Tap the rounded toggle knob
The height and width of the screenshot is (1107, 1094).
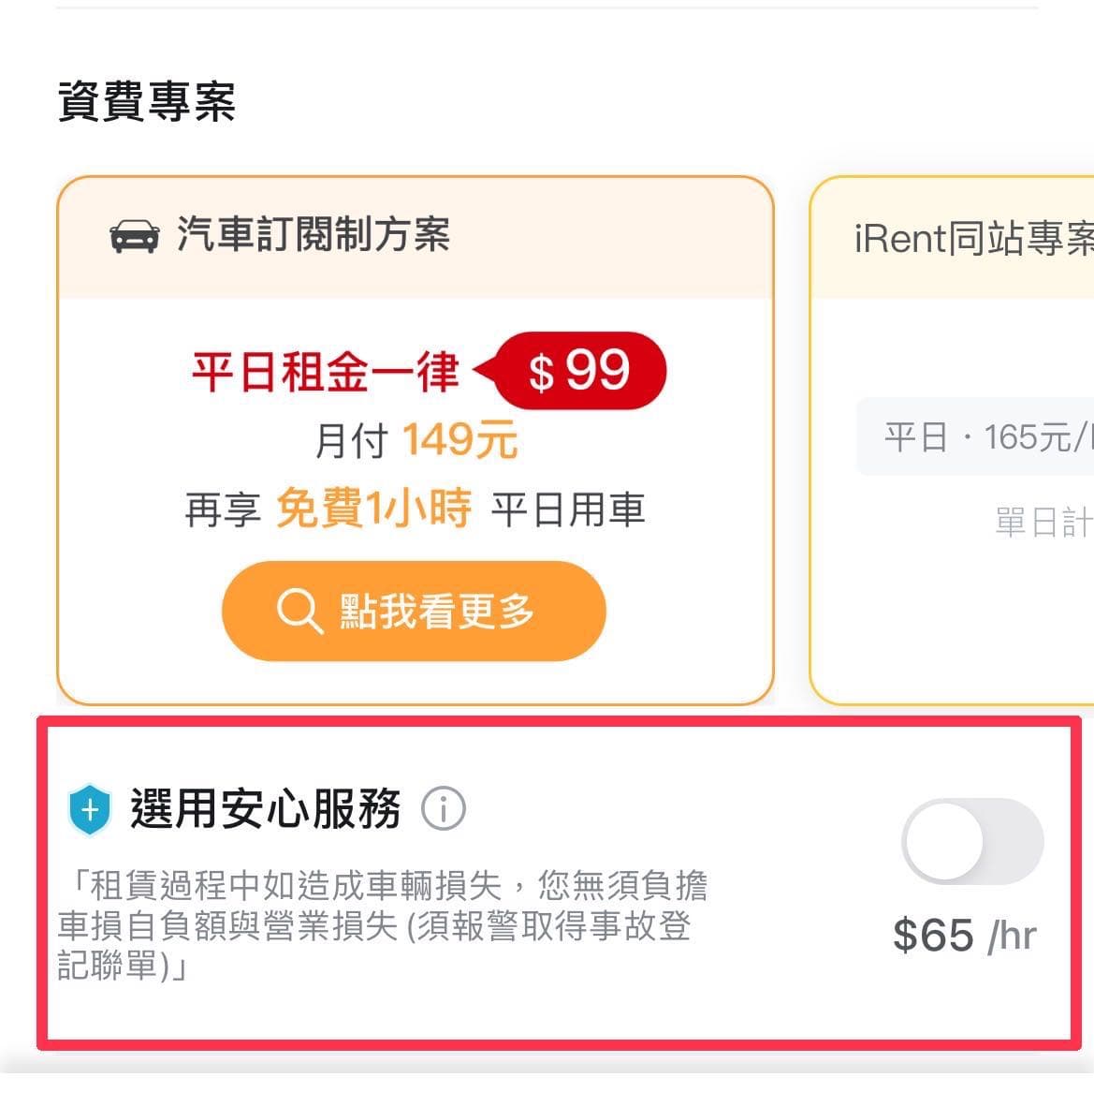click(x=945, y=841)
